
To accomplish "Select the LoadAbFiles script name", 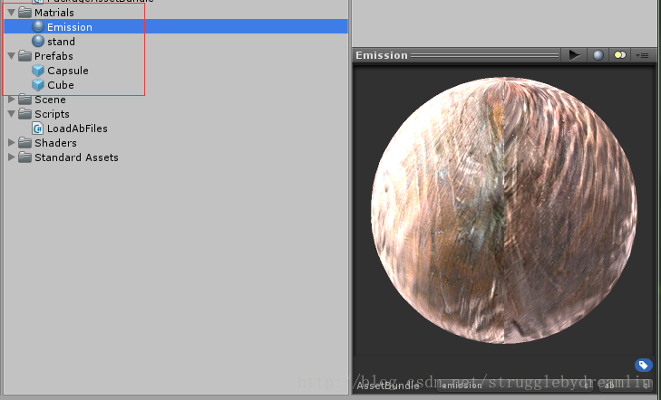I will click(x=77, y=129).
